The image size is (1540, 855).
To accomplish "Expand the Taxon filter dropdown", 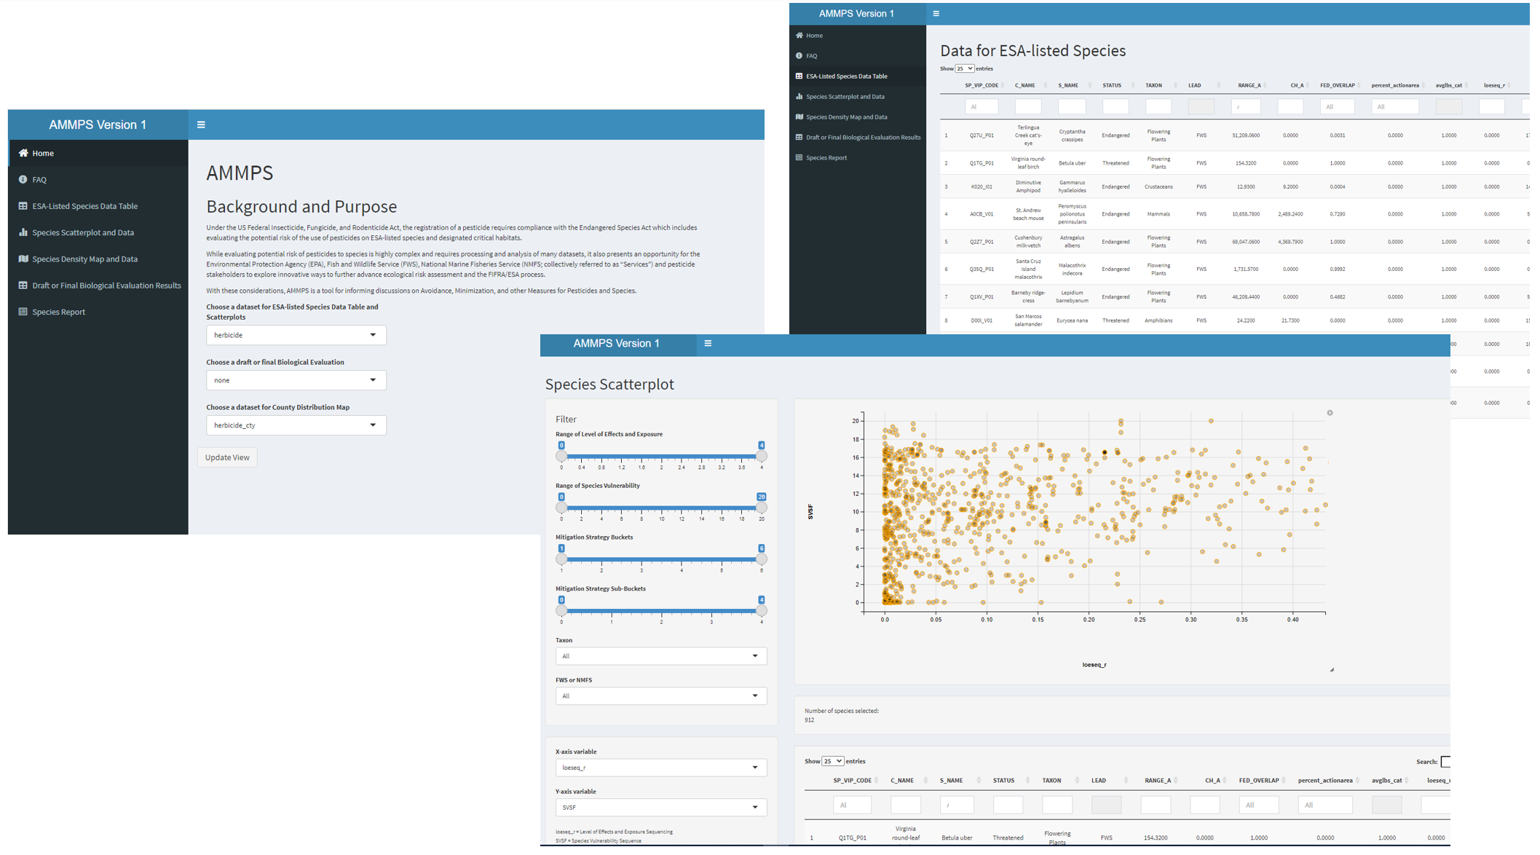I will pyautogui.click(x=660, y=656).
